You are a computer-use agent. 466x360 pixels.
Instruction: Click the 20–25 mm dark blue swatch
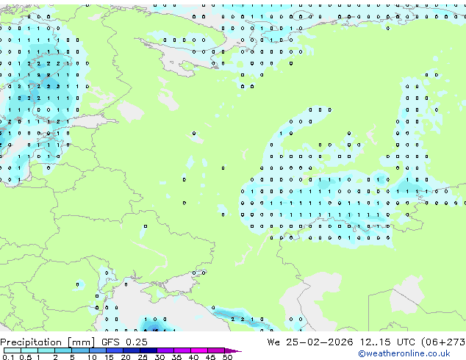[131, 350]
